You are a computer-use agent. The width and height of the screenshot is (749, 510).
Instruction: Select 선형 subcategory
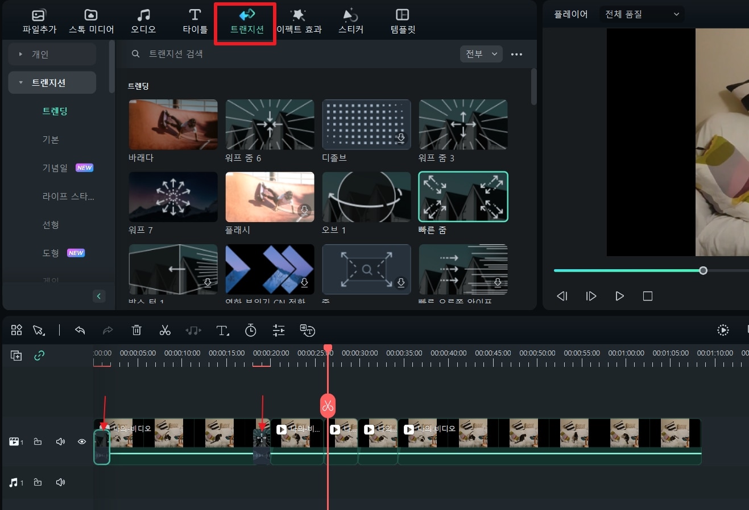[x=51, y=225]
